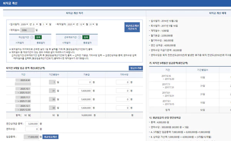Viewport: 231px width, 141px height.
Task: Click the 종료일자 header under 근무제외기간
Action: 87,43
